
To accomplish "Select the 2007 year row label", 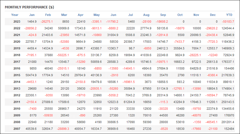I will (17, 129).
